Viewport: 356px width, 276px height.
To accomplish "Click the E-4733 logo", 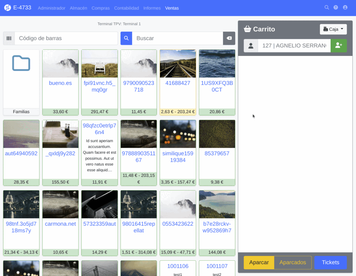I will click(x=18, y=8).
